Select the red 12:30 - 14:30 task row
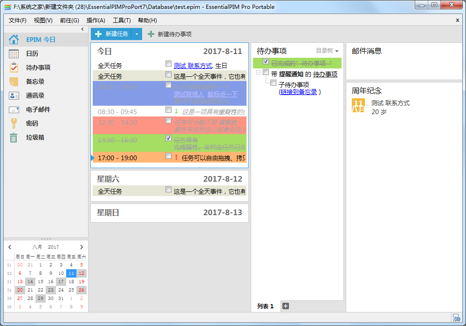 (170, 125)
